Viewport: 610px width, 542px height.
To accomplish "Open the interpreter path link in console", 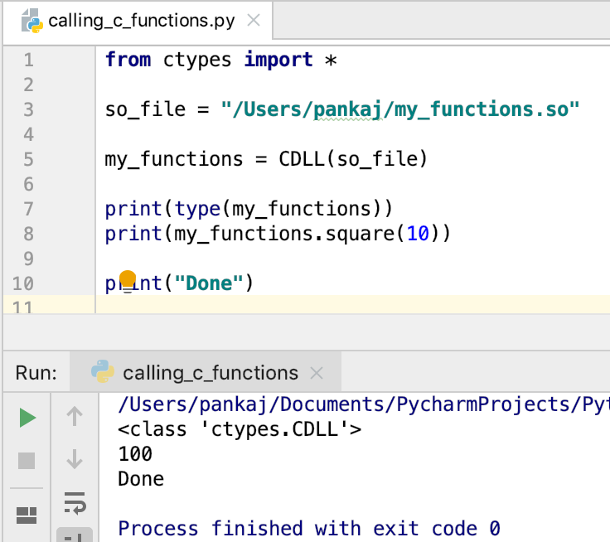I will point(363,404).
